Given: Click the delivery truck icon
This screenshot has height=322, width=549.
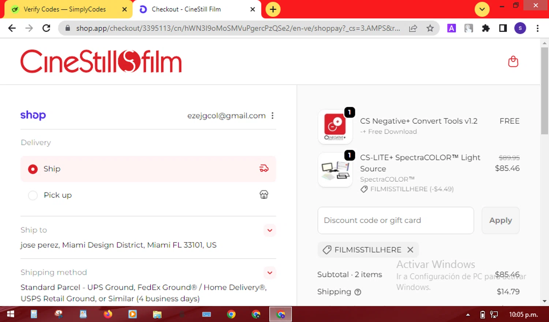Looking at the screenshot, I should click(x=264, y=169).
